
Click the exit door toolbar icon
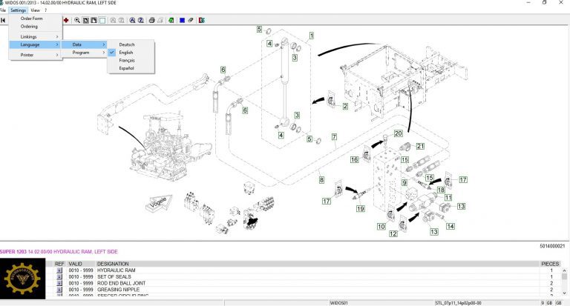pos(202,20)
